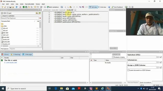
Task: Open the XML menu
Action: click(17, 4)
